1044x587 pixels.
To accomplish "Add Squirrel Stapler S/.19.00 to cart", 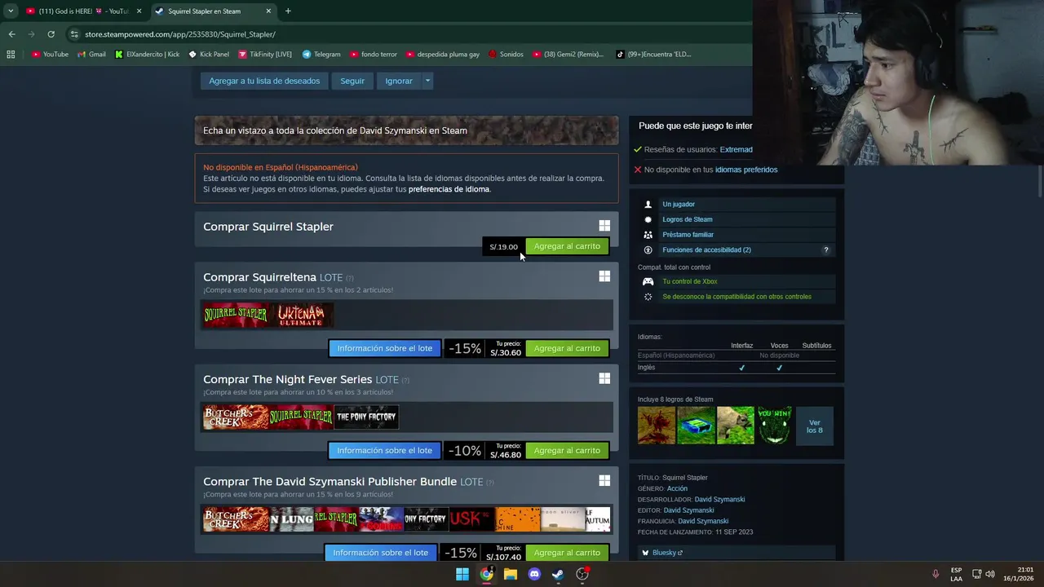I will tap(567, 246).
